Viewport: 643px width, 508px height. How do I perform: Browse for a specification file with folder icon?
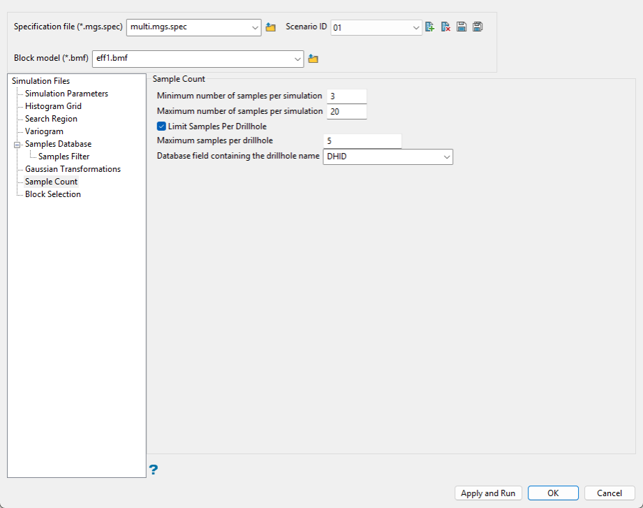point(271,27)
